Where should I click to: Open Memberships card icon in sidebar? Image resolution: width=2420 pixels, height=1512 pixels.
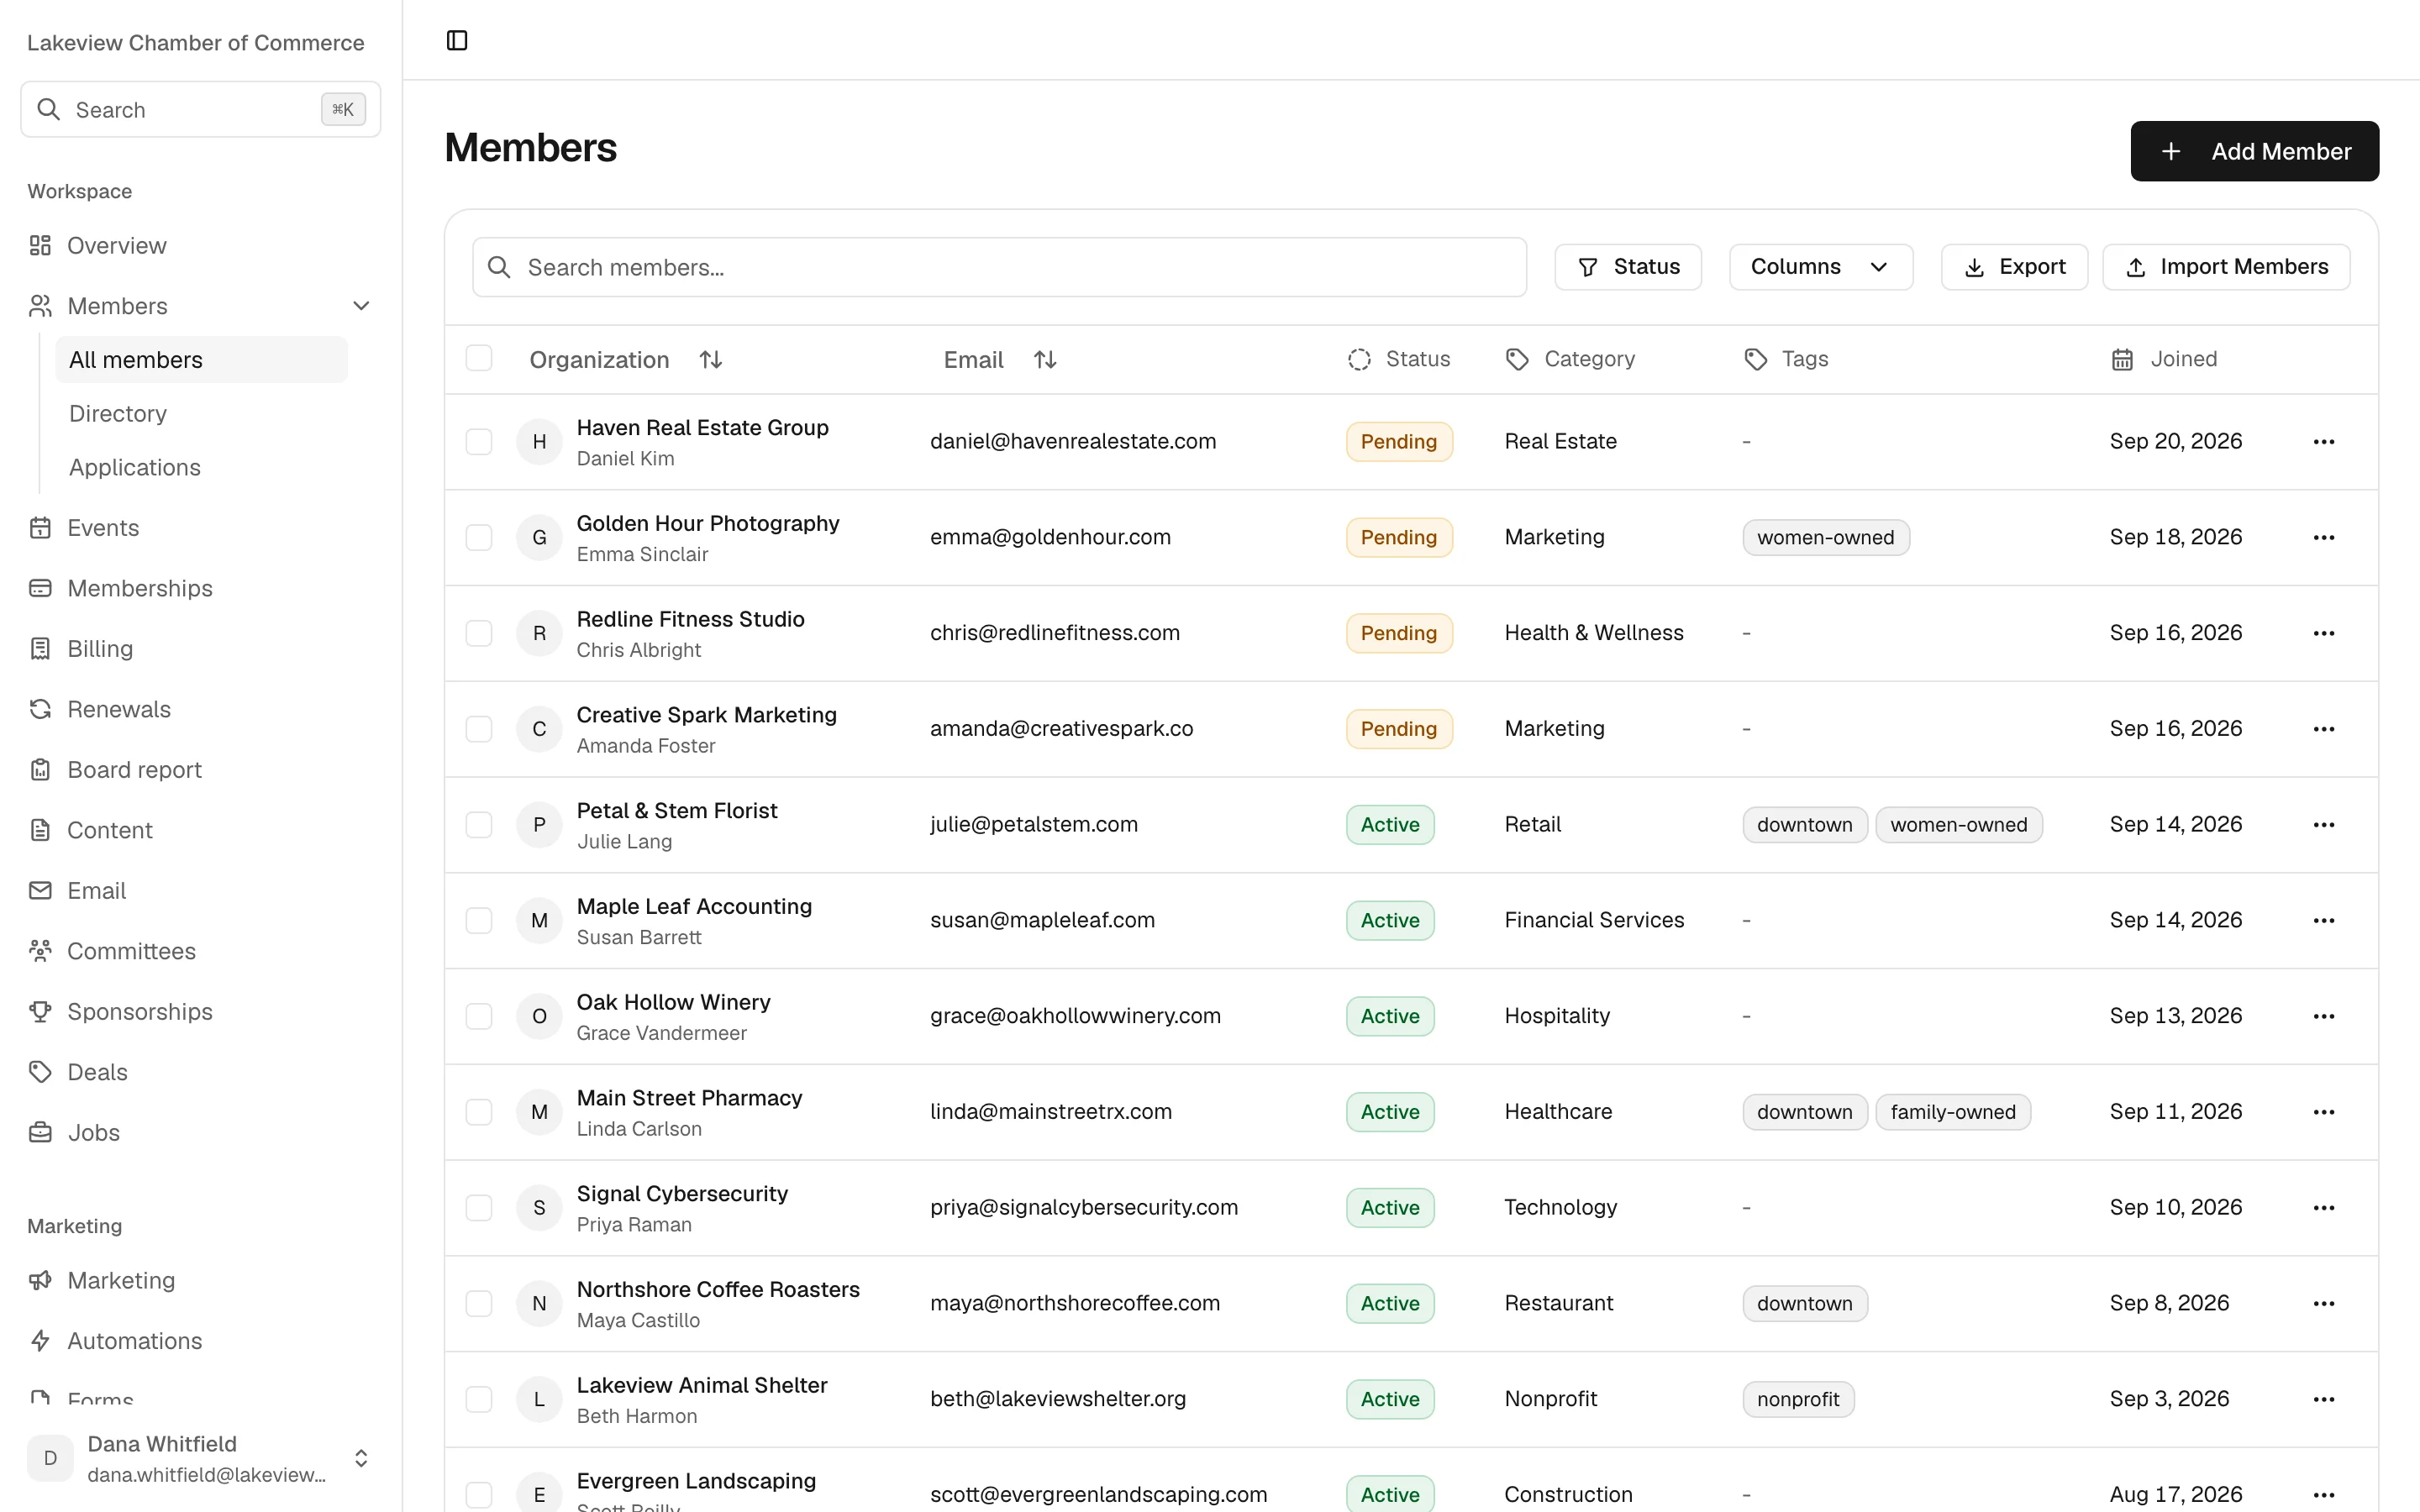(40, 588)
